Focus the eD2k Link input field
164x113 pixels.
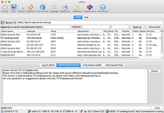pos(82,108)
